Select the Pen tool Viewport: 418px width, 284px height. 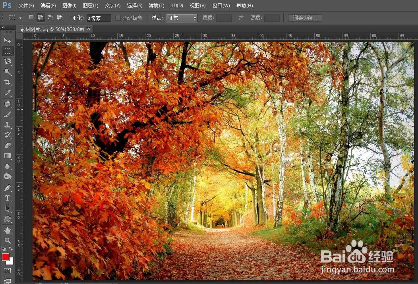point(8,188)
